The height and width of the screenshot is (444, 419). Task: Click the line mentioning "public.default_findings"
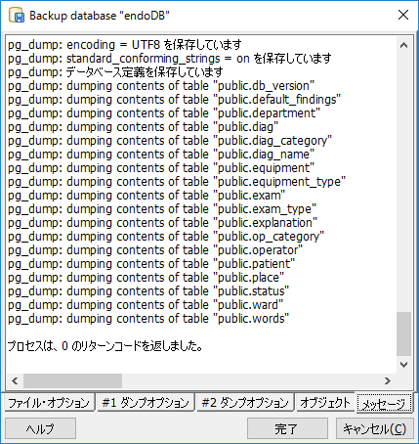point(174,100)
